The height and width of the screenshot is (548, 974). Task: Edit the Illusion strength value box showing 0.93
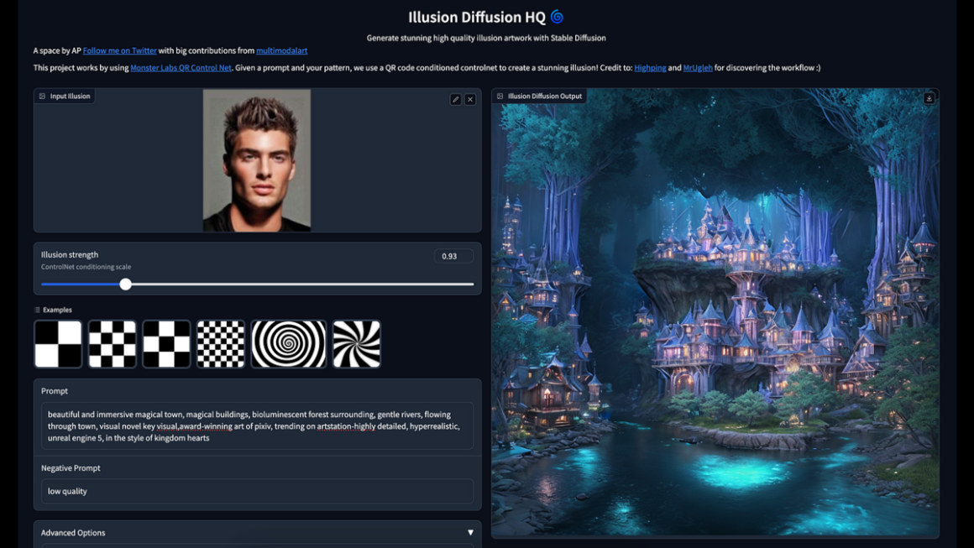tap(453, 256)
